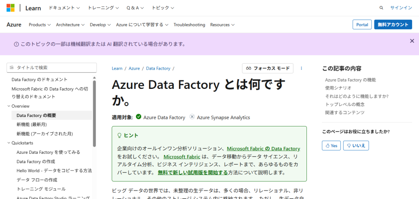The height and width of the screenshot is (199, 419).
Task: Click 無料アカウント button
Action: tap(393, 24)
